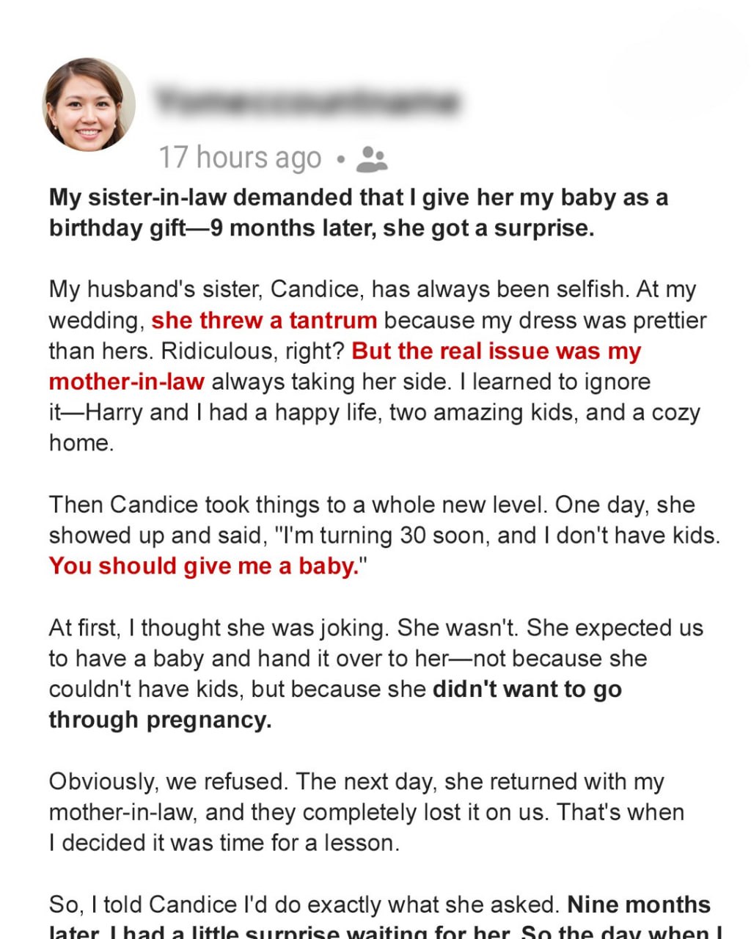Click the red "she threw a tantrum" text
The height and width of the screenshot is (939, 751).
tap(264, 321)
